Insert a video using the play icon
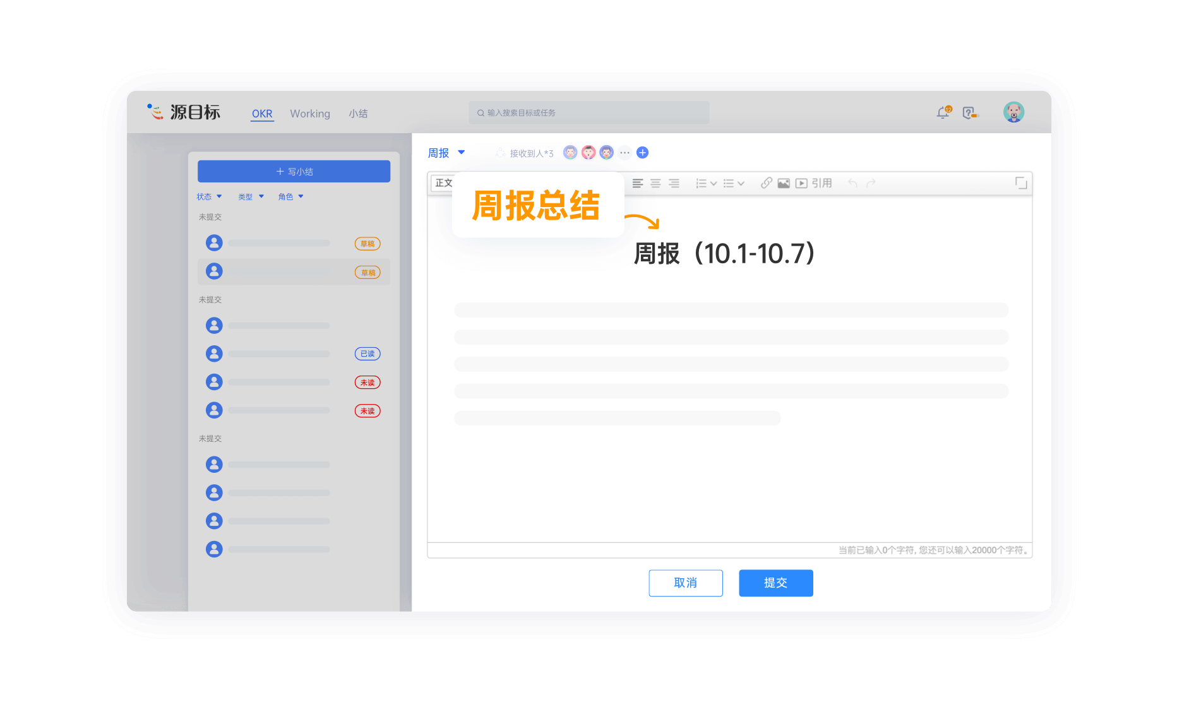 pos(801,183)
